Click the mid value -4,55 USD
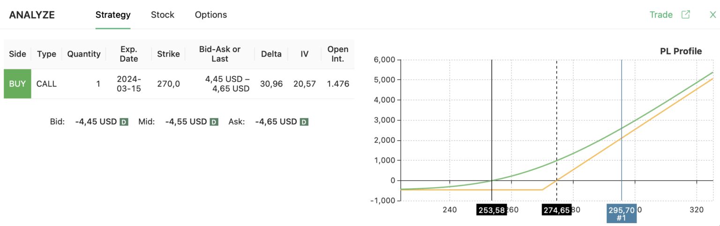The width and height of the screenshot is (720, 226). coord(186,122)
